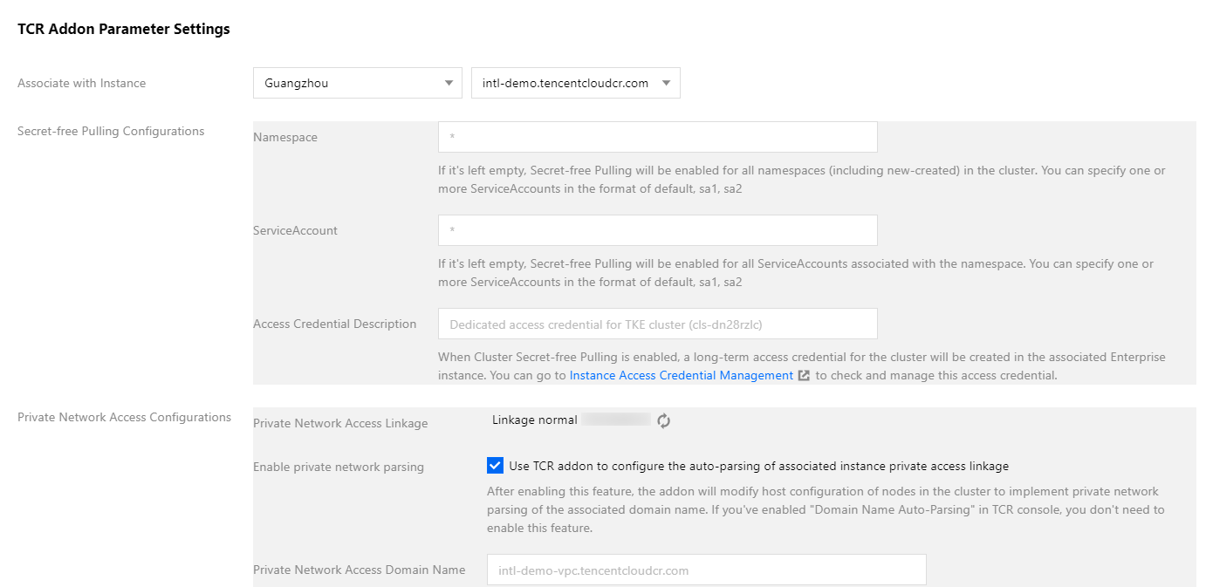Click the 'Private Network Access Configurations' section label
Image resolution: width=1206 pixels, height=587 pixels.
click(124, 417)
